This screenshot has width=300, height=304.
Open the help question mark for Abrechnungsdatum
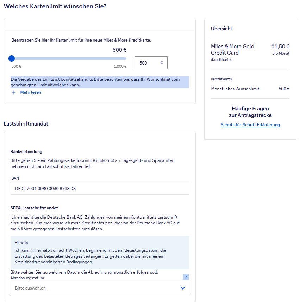point(186,277)
